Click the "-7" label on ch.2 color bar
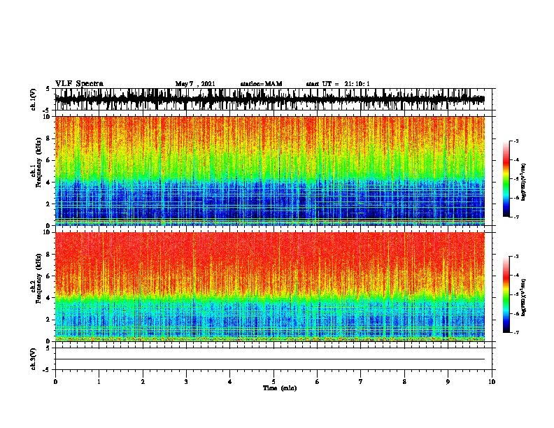This screenshot has height=428, width=554. [x=516, y=333]
